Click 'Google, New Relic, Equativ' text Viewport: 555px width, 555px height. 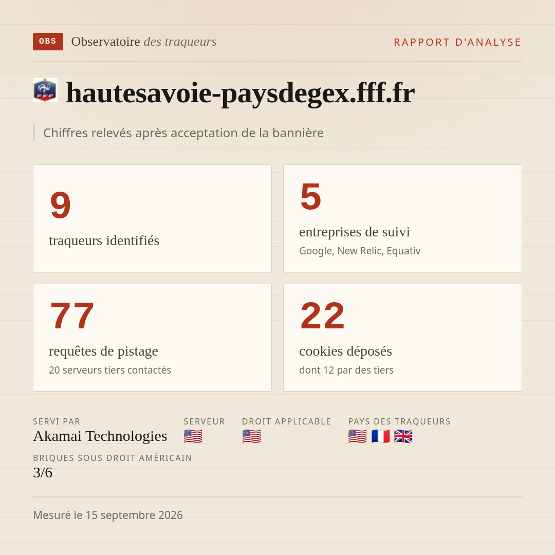pos(360,251)
